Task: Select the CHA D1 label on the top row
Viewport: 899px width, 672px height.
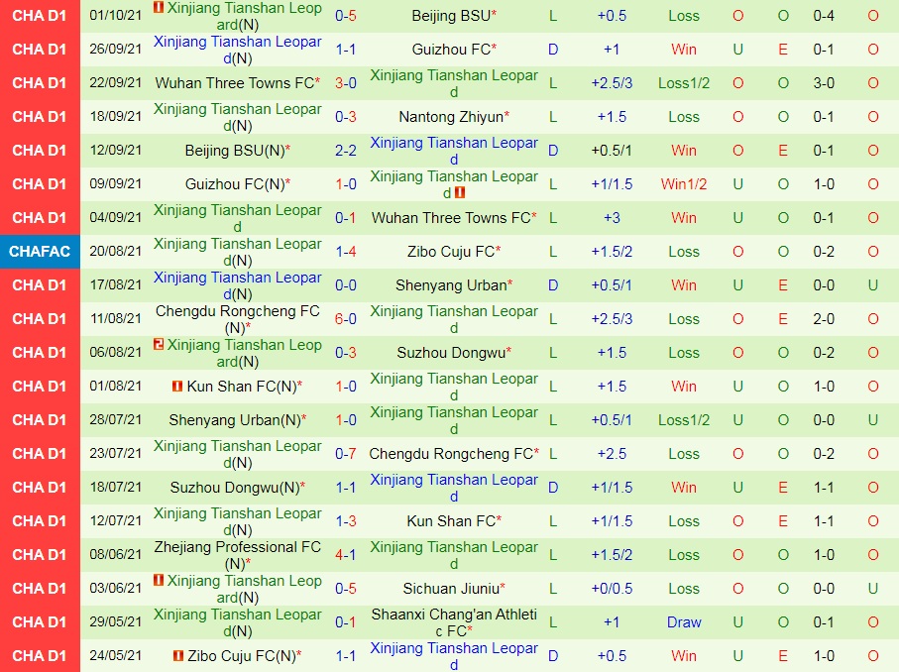Action: pos(40,15)
